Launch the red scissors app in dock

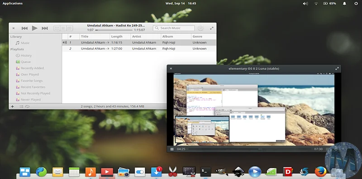click(173, 172)
